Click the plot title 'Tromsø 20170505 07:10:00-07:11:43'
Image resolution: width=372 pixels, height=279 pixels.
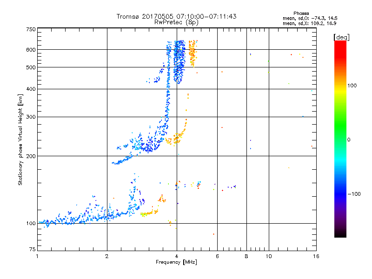coord(176,16)
